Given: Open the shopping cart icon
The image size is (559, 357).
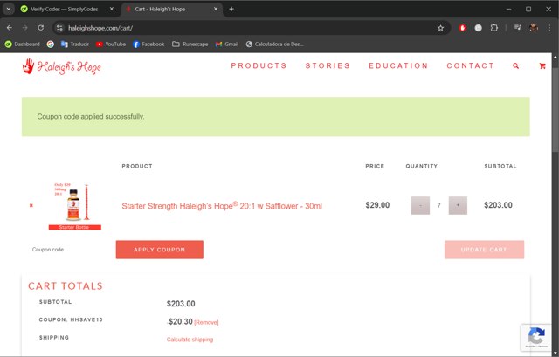Looking at the screenshot, I should [542, 66].
